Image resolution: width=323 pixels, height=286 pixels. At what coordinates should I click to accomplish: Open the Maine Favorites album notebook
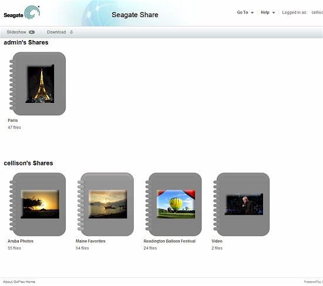point(106,204)
